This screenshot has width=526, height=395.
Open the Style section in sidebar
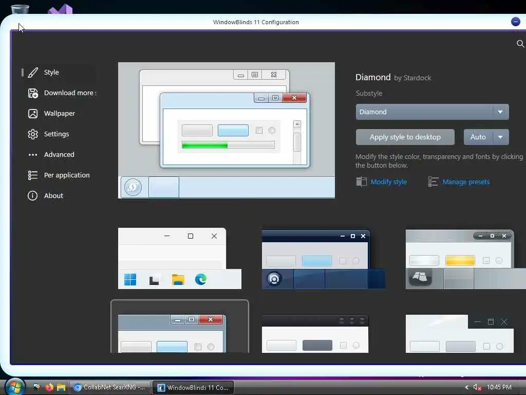59,72
